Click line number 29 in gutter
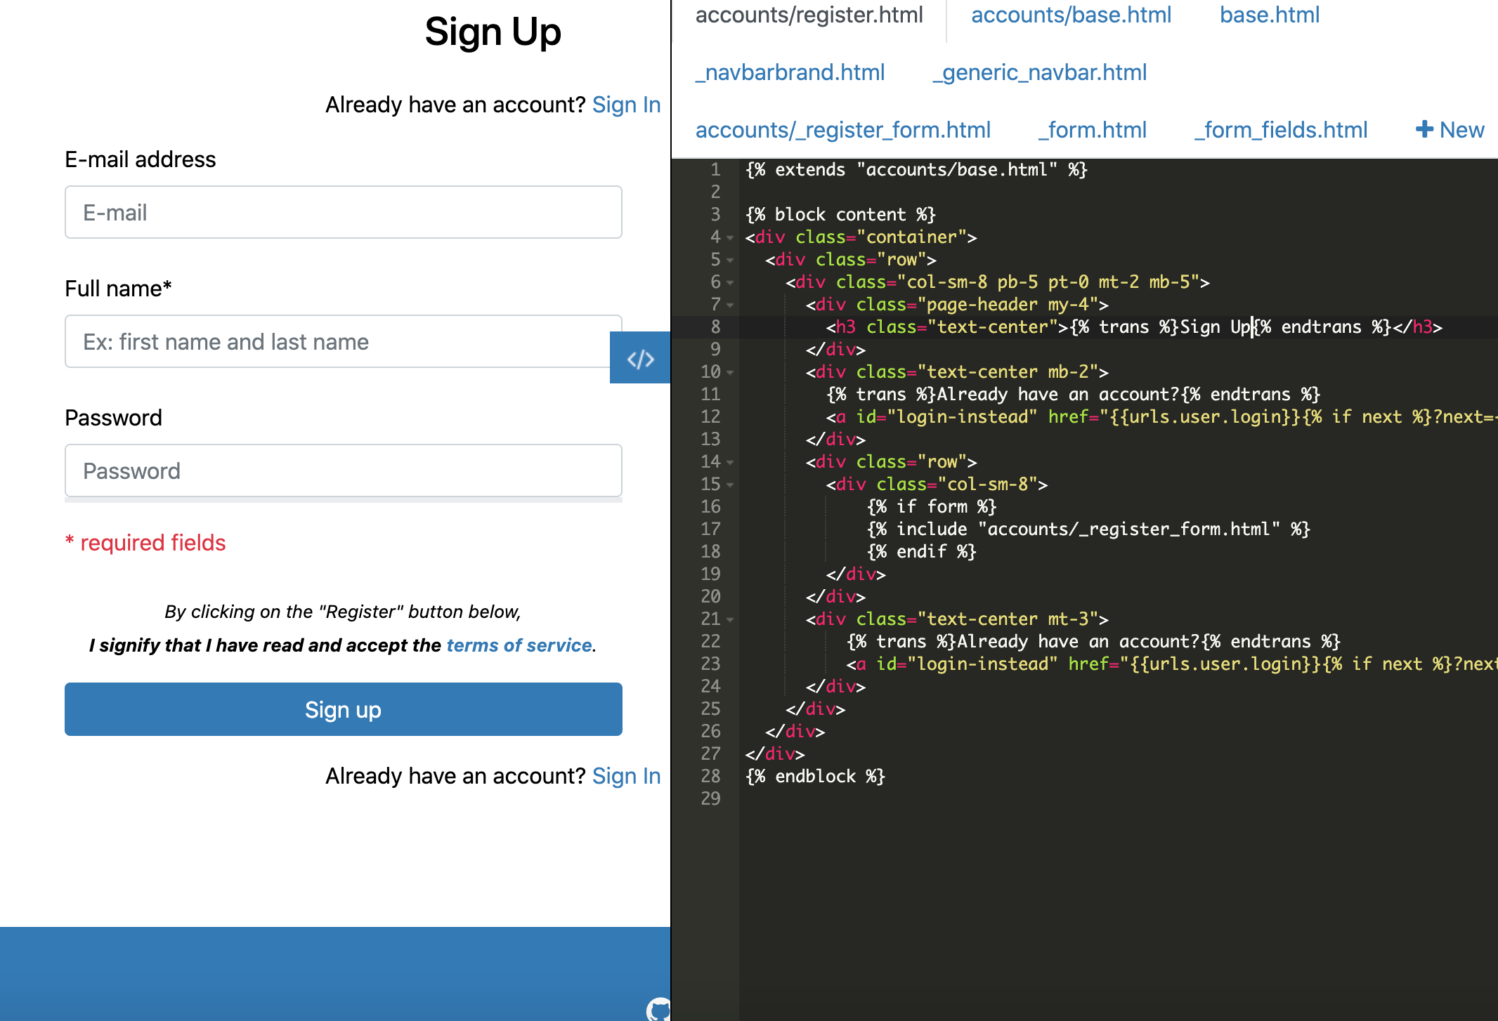Image resolution: width=1498 pixels, height=1021 pixels. pos(710,799)
